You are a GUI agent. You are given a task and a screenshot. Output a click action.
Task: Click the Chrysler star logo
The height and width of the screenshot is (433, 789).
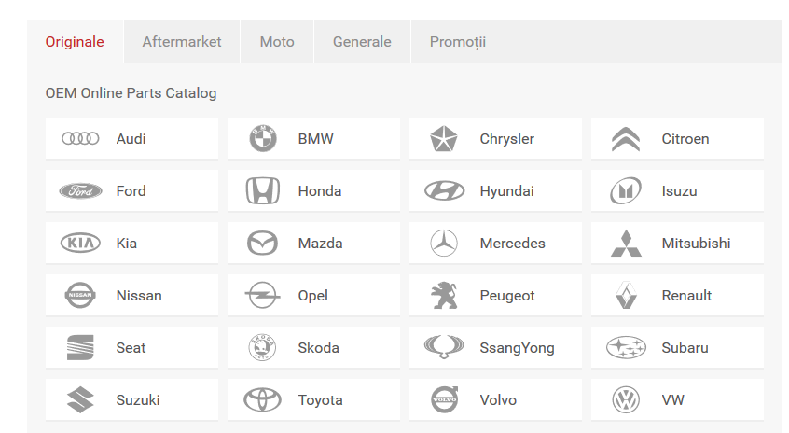tap(444, 139)
